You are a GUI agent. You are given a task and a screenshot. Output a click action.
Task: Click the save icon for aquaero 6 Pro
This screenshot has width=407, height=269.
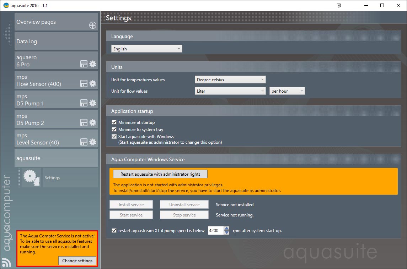coord(84,64)
